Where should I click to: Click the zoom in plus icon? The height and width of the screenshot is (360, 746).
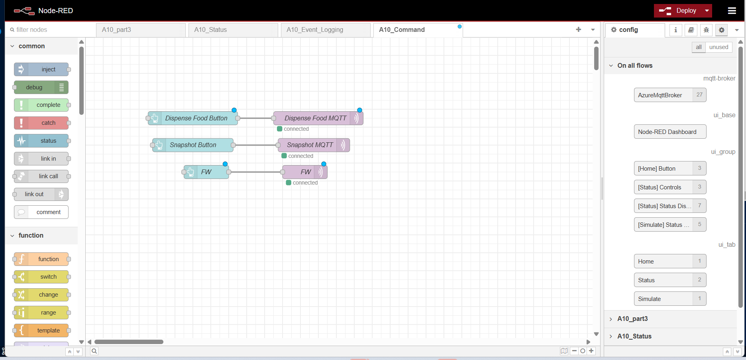click(x=591, y=351)
